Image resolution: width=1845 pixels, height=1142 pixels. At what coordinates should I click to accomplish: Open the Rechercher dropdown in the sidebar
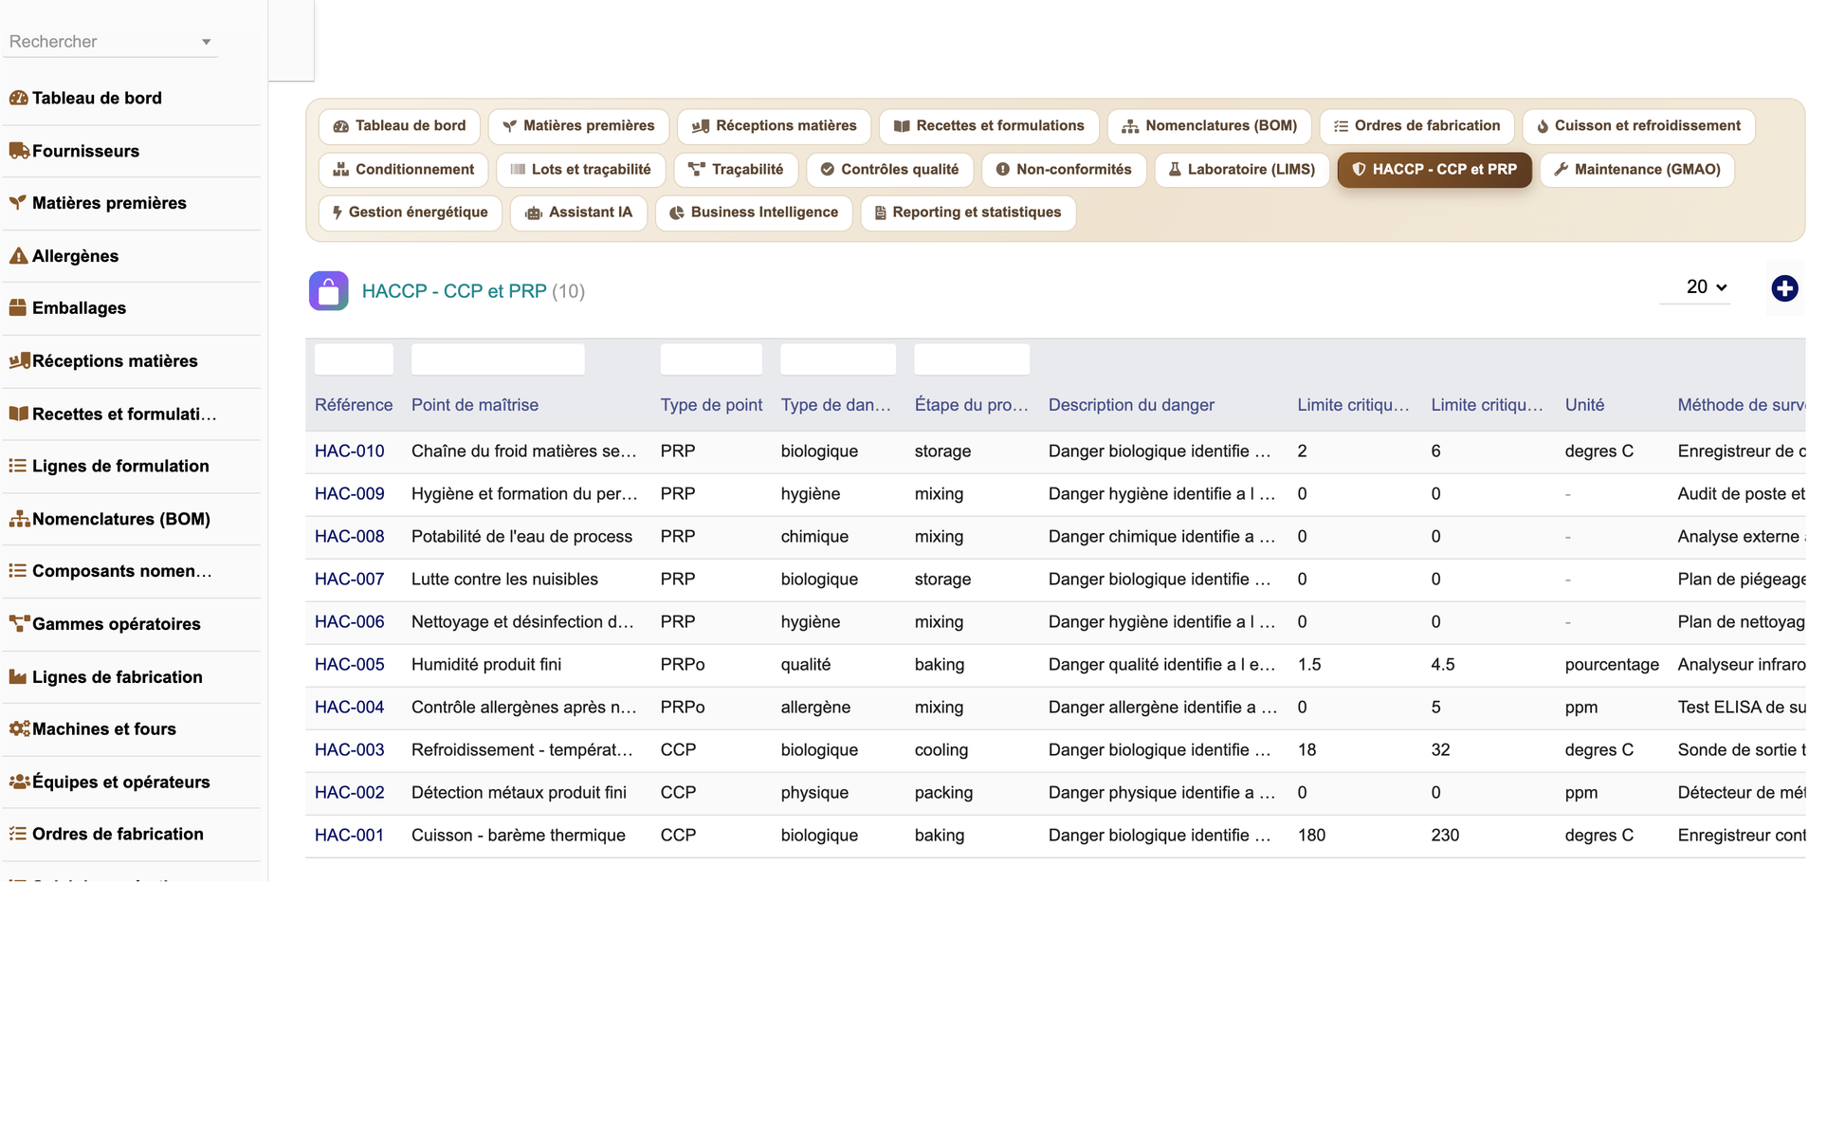(x=111, y=42)
